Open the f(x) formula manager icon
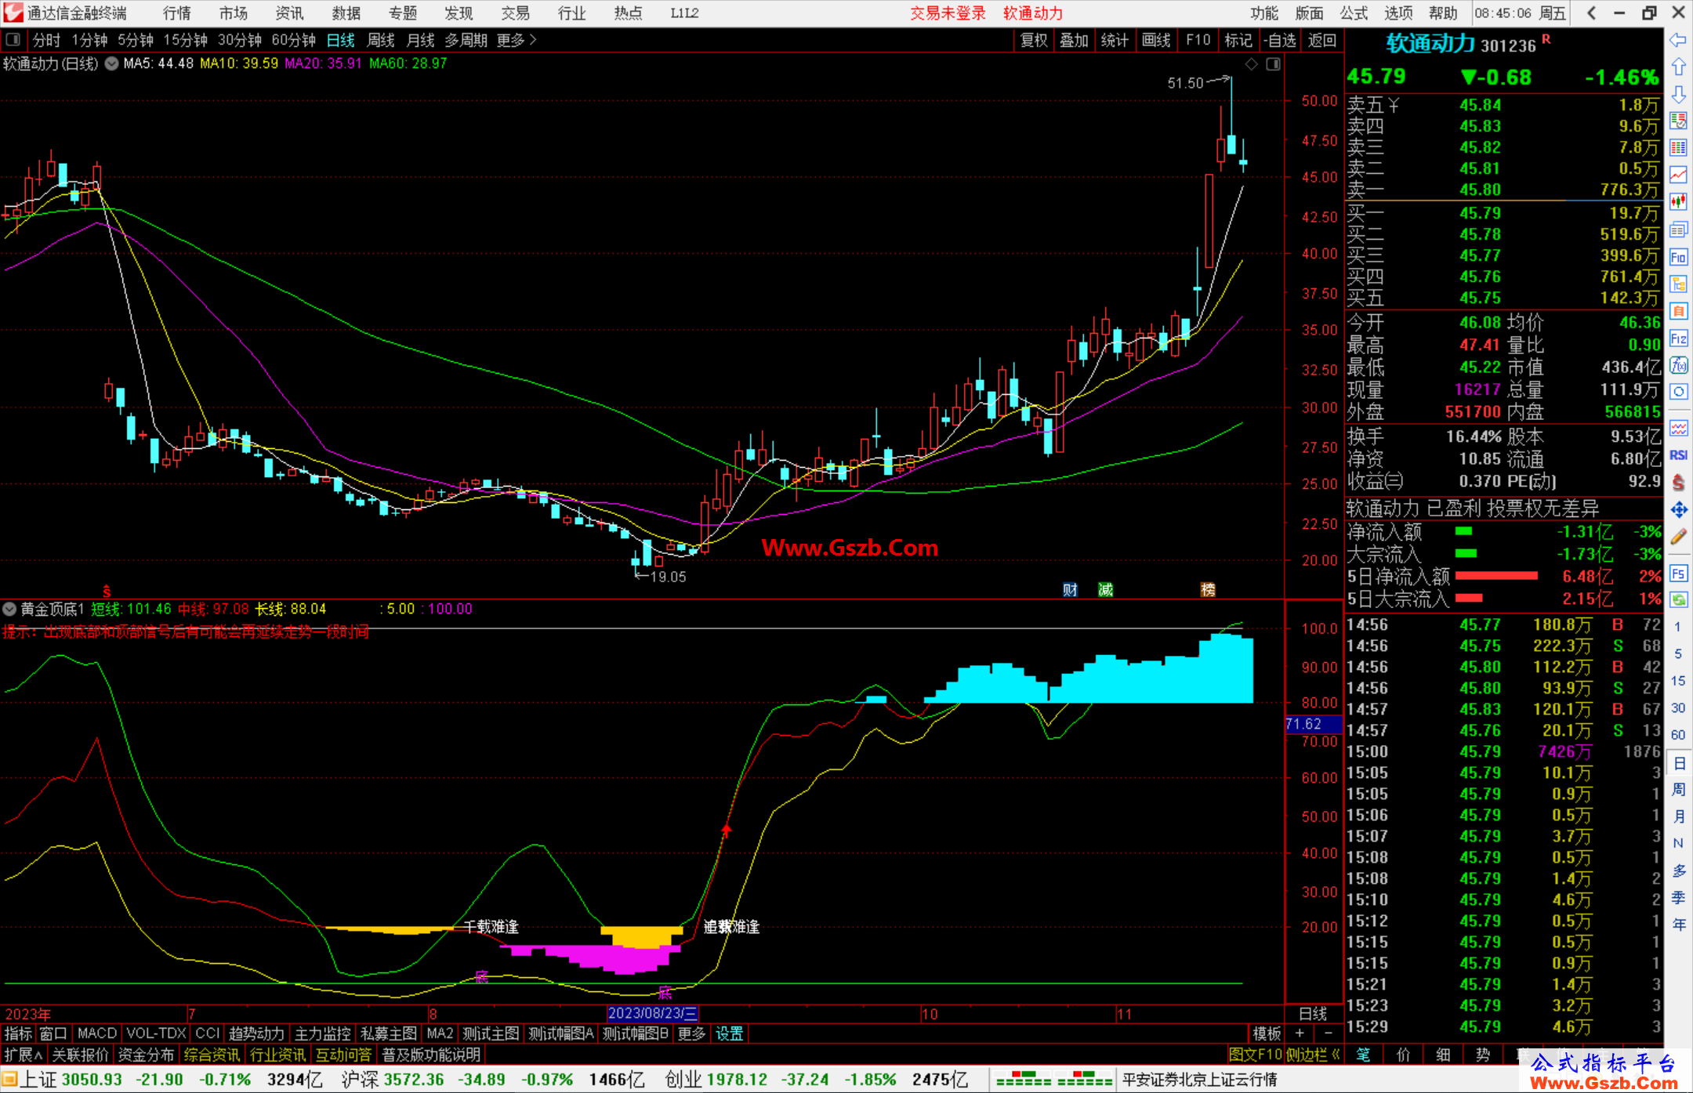This screenshot has width=1693, height=1093. coord(1678,365)
